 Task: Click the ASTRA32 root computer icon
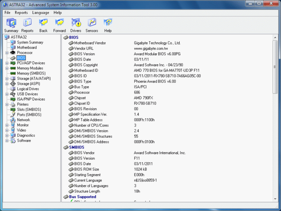(x=7, y=37)
